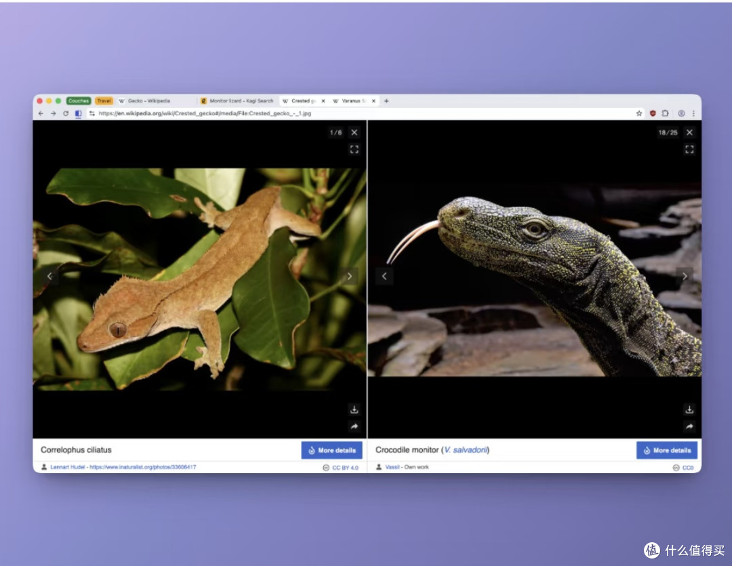Open the Vassil author link

[392, 467]
